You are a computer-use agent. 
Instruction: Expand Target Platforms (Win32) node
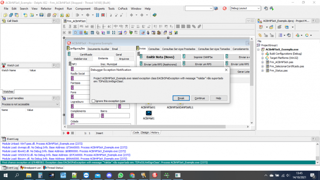click(263, 58)
